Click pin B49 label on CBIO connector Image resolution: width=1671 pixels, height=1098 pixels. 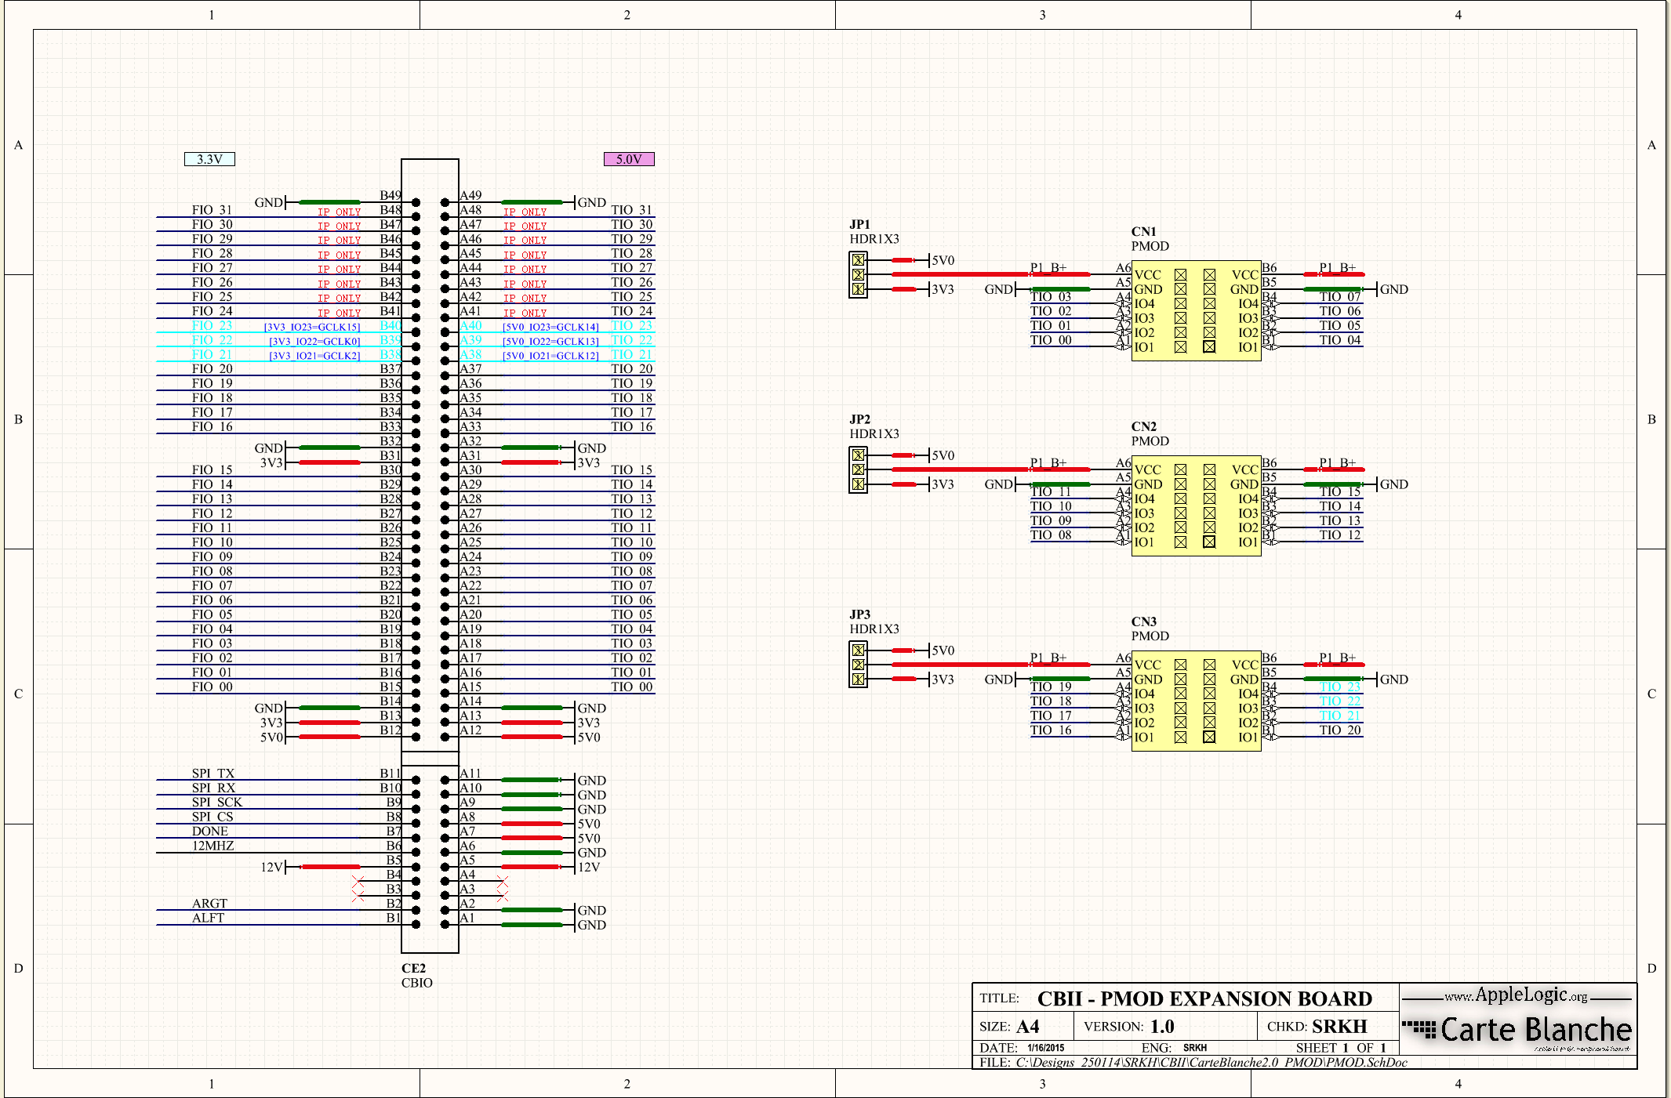coord(390,195)
